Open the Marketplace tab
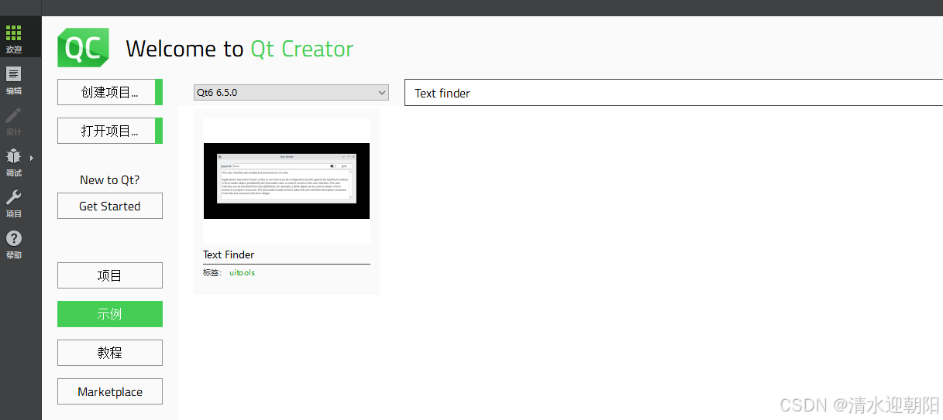This screenshot has height=420, width=943. [110, 391]
